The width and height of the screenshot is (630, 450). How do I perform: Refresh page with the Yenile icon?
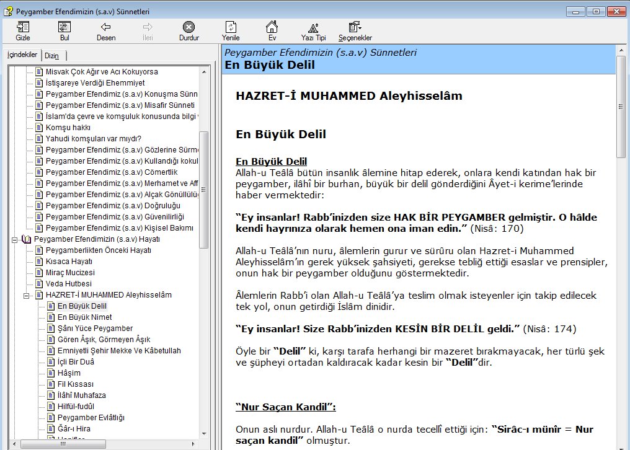pos(231,30)
